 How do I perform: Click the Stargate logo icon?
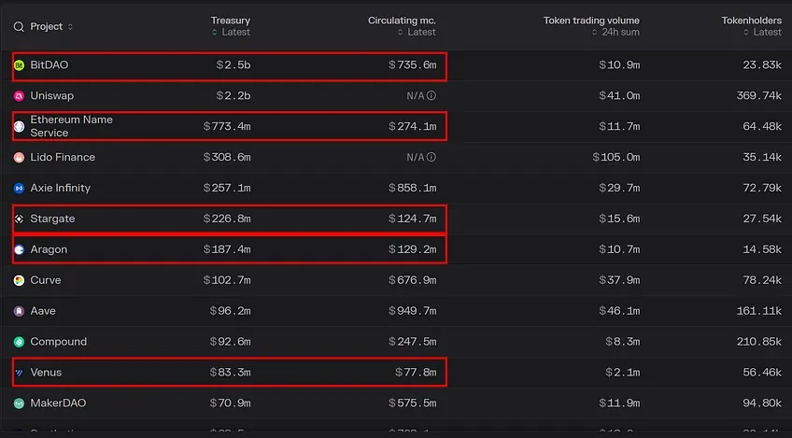click(x=19, y=219)
